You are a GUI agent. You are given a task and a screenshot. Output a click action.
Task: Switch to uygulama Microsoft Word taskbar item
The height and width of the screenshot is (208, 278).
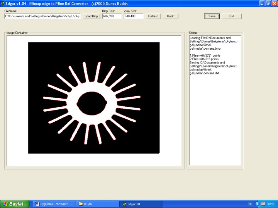coord(54,204)
